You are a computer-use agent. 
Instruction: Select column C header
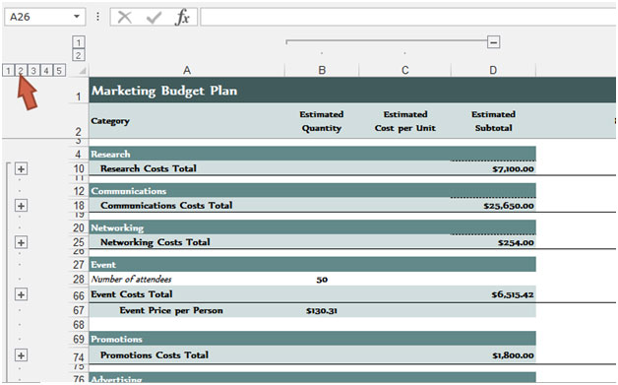click(x=404, y=71)
